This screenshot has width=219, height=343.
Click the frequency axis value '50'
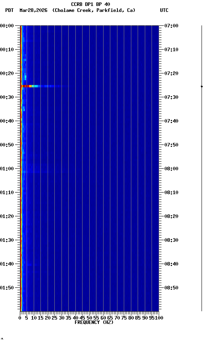coord(89,318)
